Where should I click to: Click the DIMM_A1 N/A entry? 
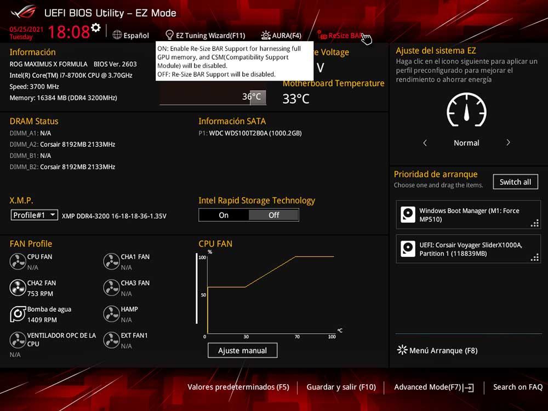click(x=30, y=133)
